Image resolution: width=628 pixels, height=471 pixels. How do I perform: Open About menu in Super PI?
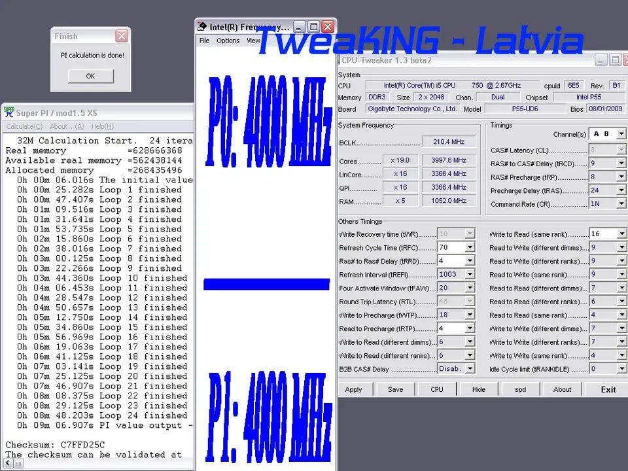[x=67, y=126]
